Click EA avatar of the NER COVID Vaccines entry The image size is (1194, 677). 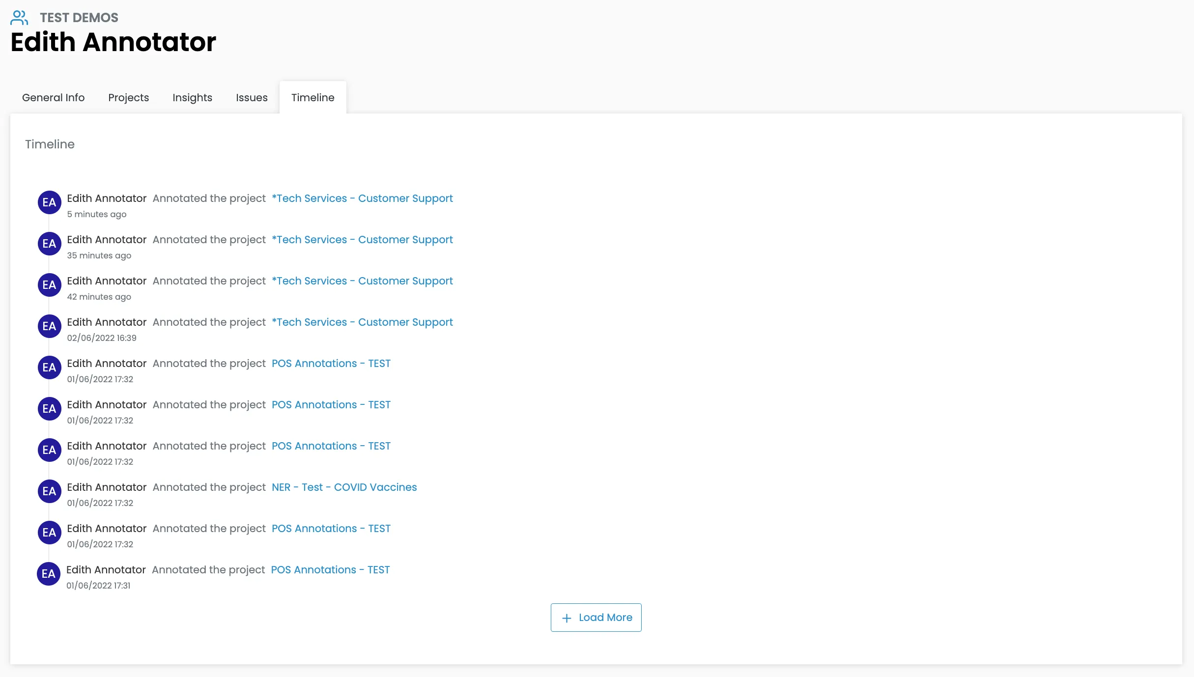(50, 491)
